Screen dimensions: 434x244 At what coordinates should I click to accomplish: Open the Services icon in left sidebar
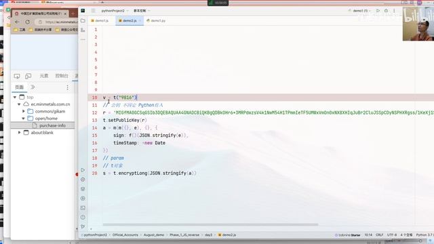83,198
